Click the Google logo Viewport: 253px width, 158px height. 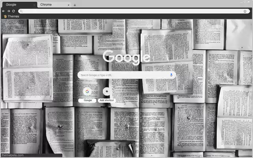(x=126, y=57)
